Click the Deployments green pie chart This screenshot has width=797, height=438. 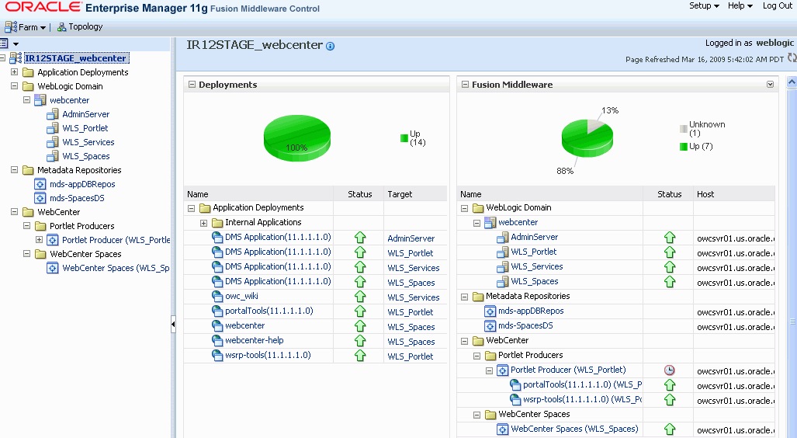(x=297, y=138)
